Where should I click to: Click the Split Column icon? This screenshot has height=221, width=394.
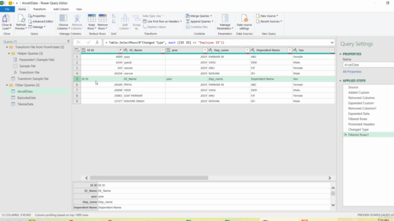125,19
